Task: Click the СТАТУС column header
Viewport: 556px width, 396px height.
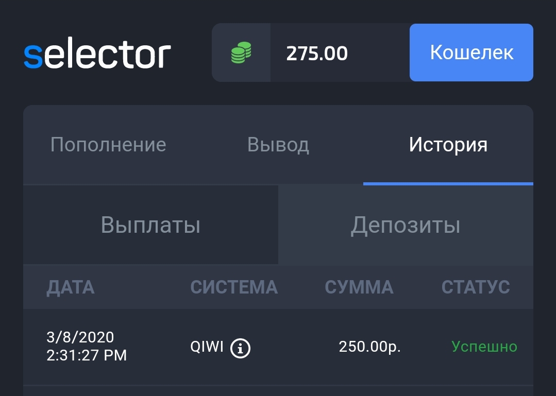Action: point(476,287)
